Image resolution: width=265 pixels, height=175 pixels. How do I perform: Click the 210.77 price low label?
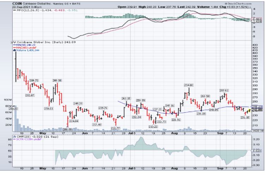[x=115, y=128]
